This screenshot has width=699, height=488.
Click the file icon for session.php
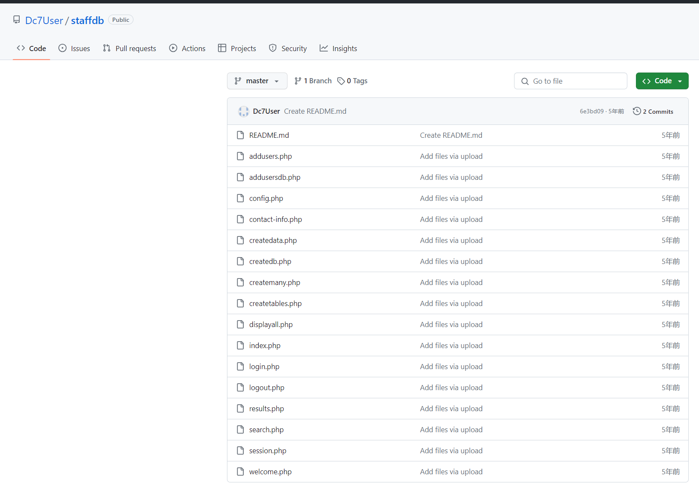pos(240,451)
